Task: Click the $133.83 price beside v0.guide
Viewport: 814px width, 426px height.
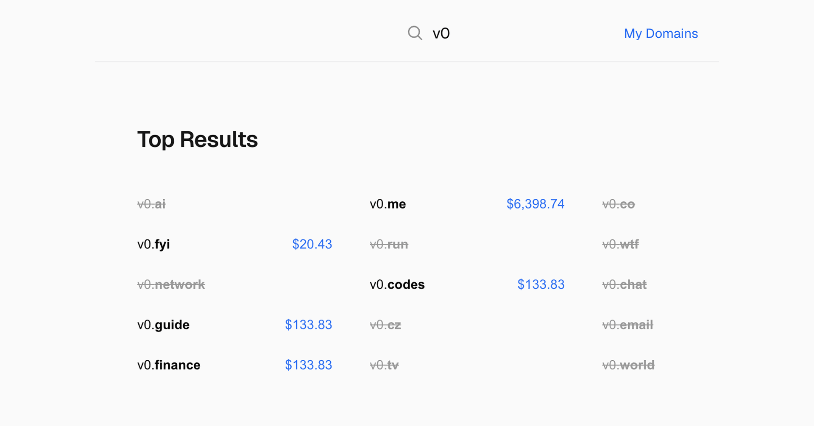Action: click(308, 325)
